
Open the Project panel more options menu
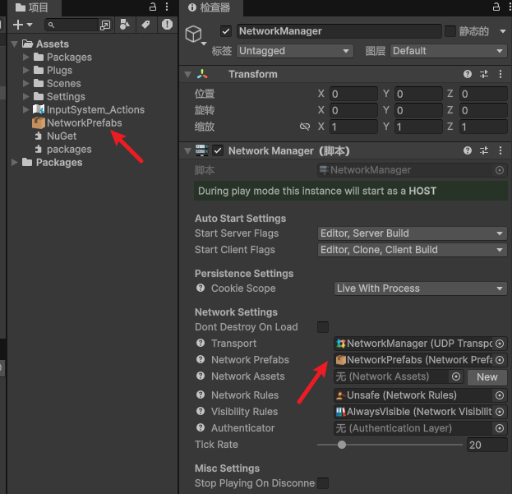[x=167, y=7]
